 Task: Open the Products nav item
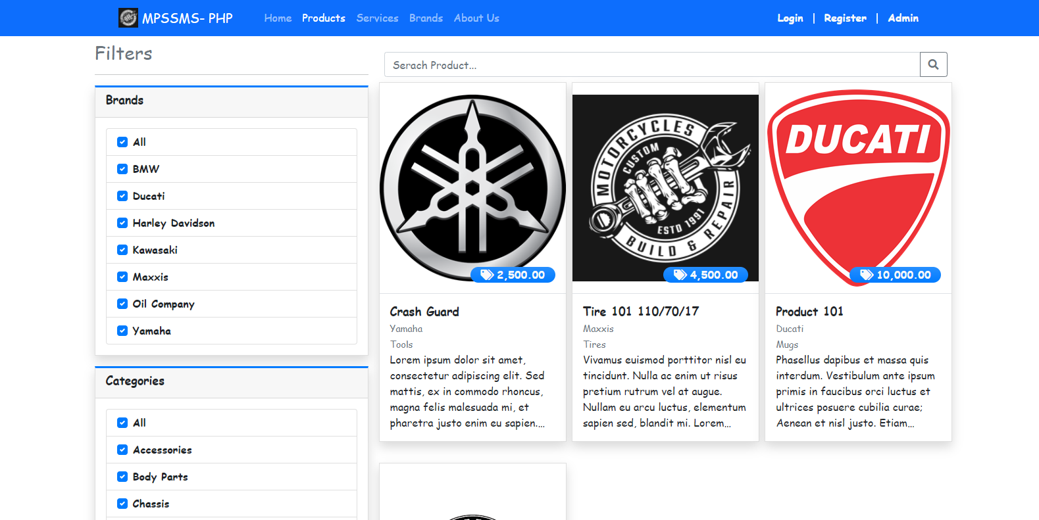coord(324,18)
